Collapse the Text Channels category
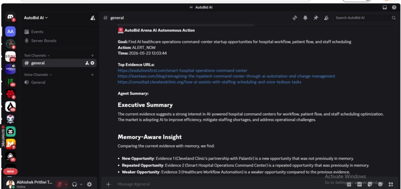This screenshot has width=401, height=189. (37, 56)
